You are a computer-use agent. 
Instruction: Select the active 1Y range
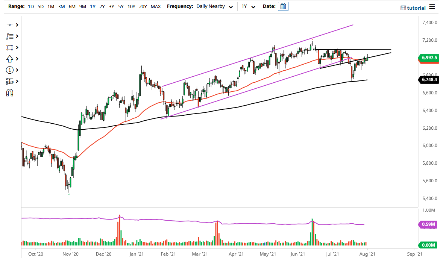click(93, 6)
